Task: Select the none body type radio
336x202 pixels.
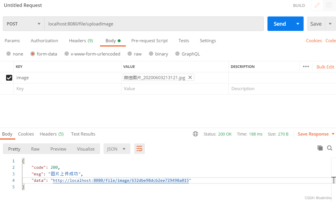Action: coord(9,53)
